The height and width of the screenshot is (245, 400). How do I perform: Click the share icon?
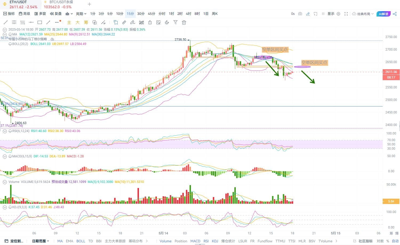point(395,14)
